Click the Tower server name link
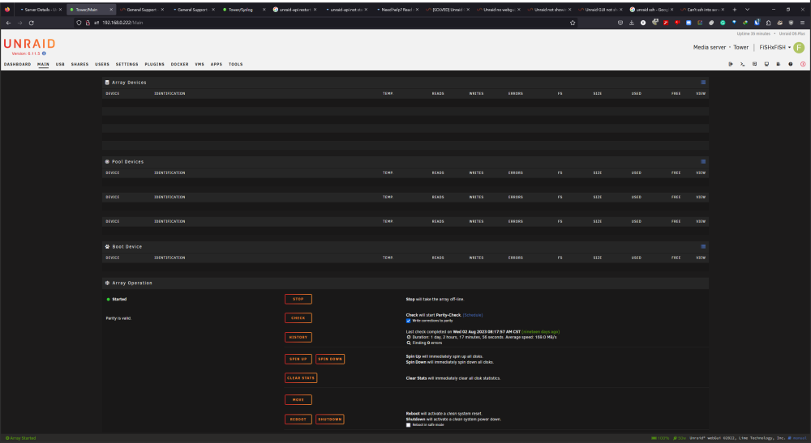 tap(740, 48)
